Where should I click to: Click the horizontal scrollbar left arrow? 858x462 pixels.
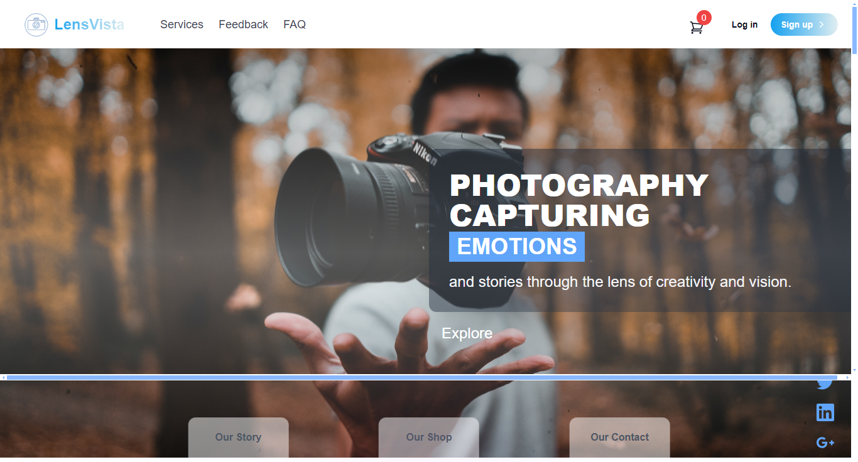pyautogui.click(x=3, y=377)
